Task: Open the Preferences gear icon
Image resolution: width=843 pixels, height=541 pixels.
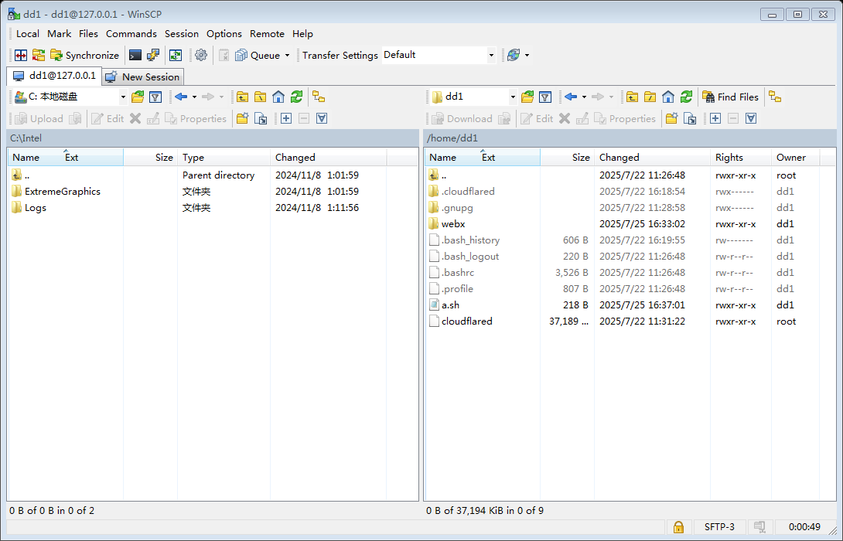Action: (x=201, y=55)
